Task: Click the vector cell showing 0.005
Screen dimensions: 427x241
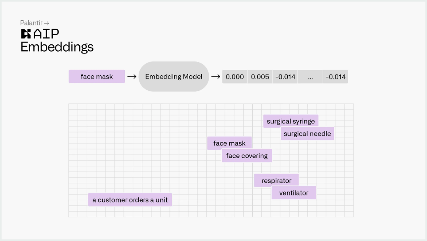Action: tap(260, 77)
